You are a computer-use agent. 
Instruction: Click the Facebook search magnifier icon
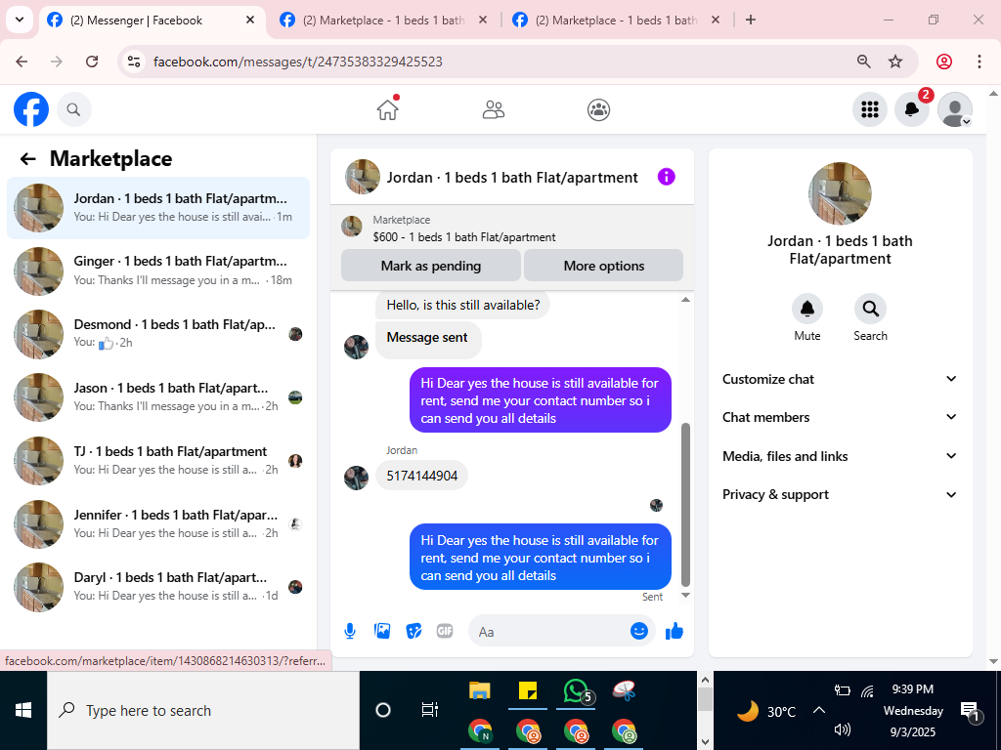73,109
